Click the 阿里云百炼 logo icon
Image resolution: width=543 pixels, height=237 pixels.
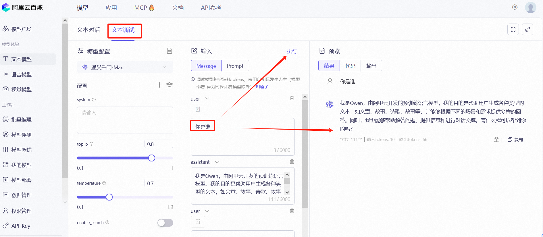click(6, 7)
